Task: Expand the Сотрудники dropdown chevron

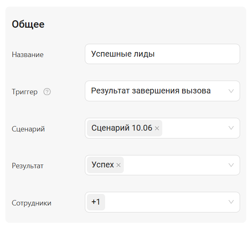Action: 231,202
